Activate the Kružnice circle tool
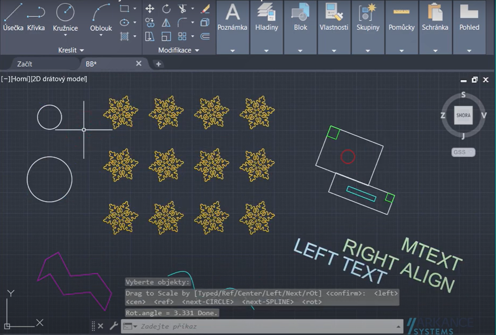The image size is (496, 335). [65, 16]
